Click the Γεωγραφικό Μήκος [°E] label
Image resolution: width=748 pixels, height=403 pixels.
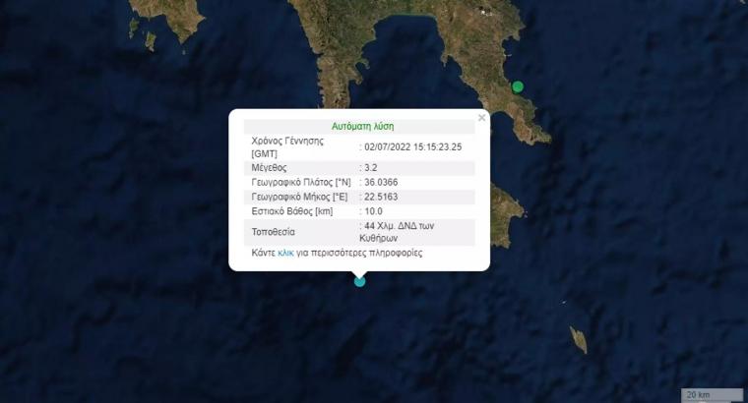click(x=299, y=197)
